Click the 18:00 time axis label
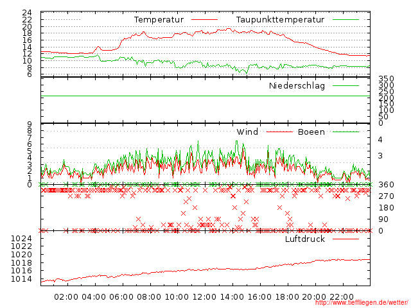This screenshot has height=308, width=411. pyautogui.click(x=287, y=297)
